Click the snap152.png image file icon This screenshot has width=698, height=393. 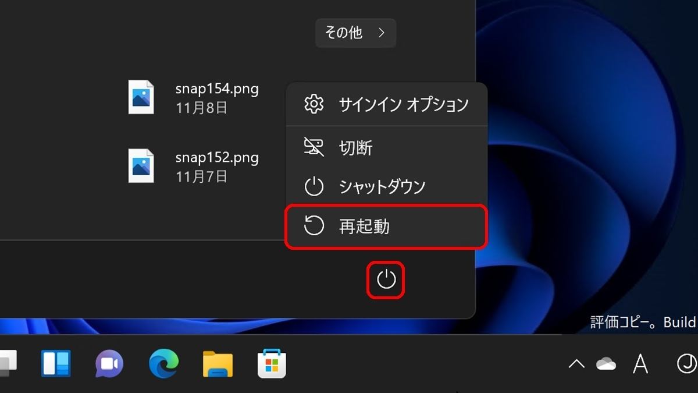(141, 167)
